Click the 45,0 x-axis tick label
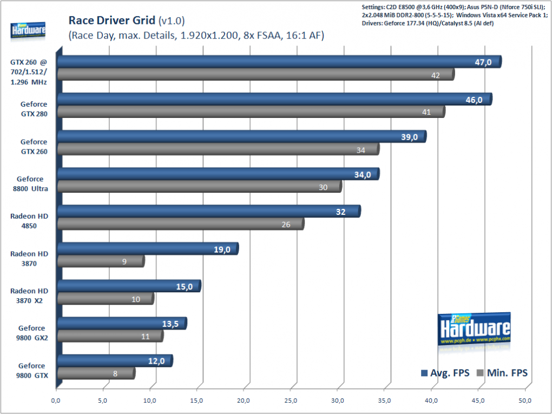552x414 pixels. (x=478, y=400)
